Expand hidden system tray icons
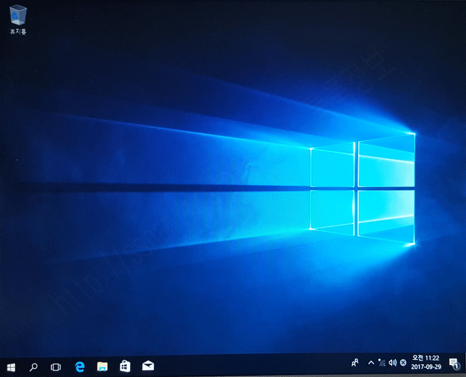Viewport: 466px width, 377px height. 371,362
